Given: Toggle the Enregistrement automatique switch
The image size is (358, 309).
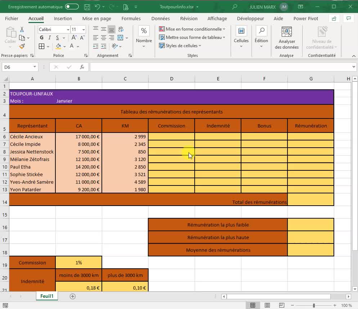Looking at the screenshot, I should 72,7.
